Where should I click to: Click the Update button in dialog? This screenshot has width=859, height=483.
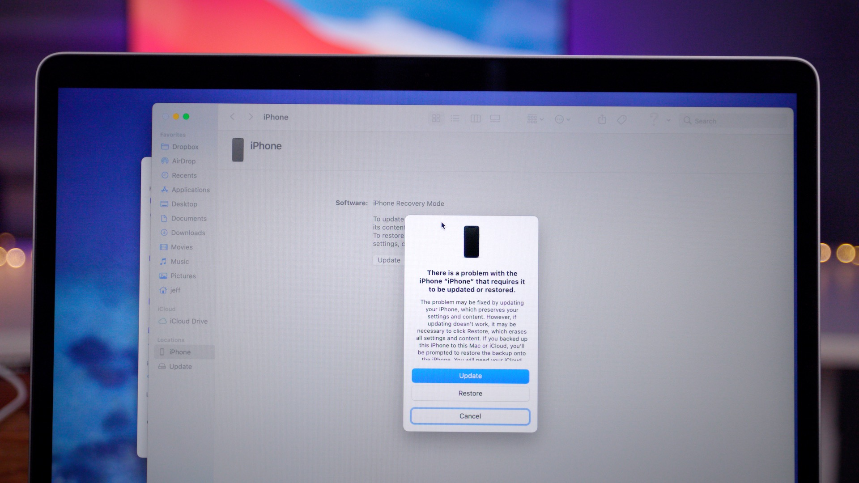(x=470, y=376)
